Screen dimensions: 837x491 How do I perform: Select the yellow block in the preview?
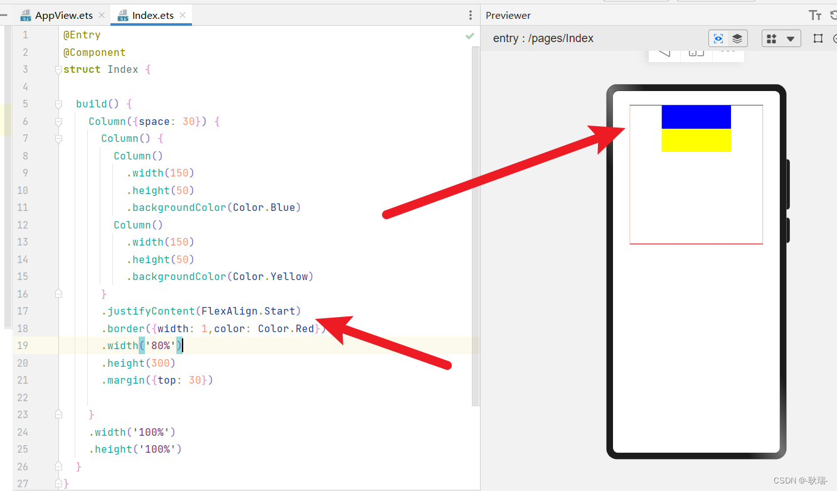click(x=696, y=140)
